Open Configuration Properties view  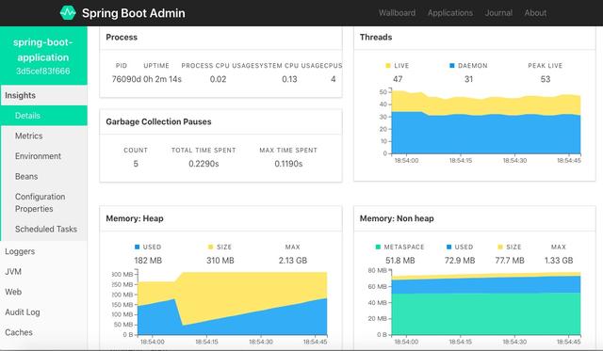(x=40, y=202)
